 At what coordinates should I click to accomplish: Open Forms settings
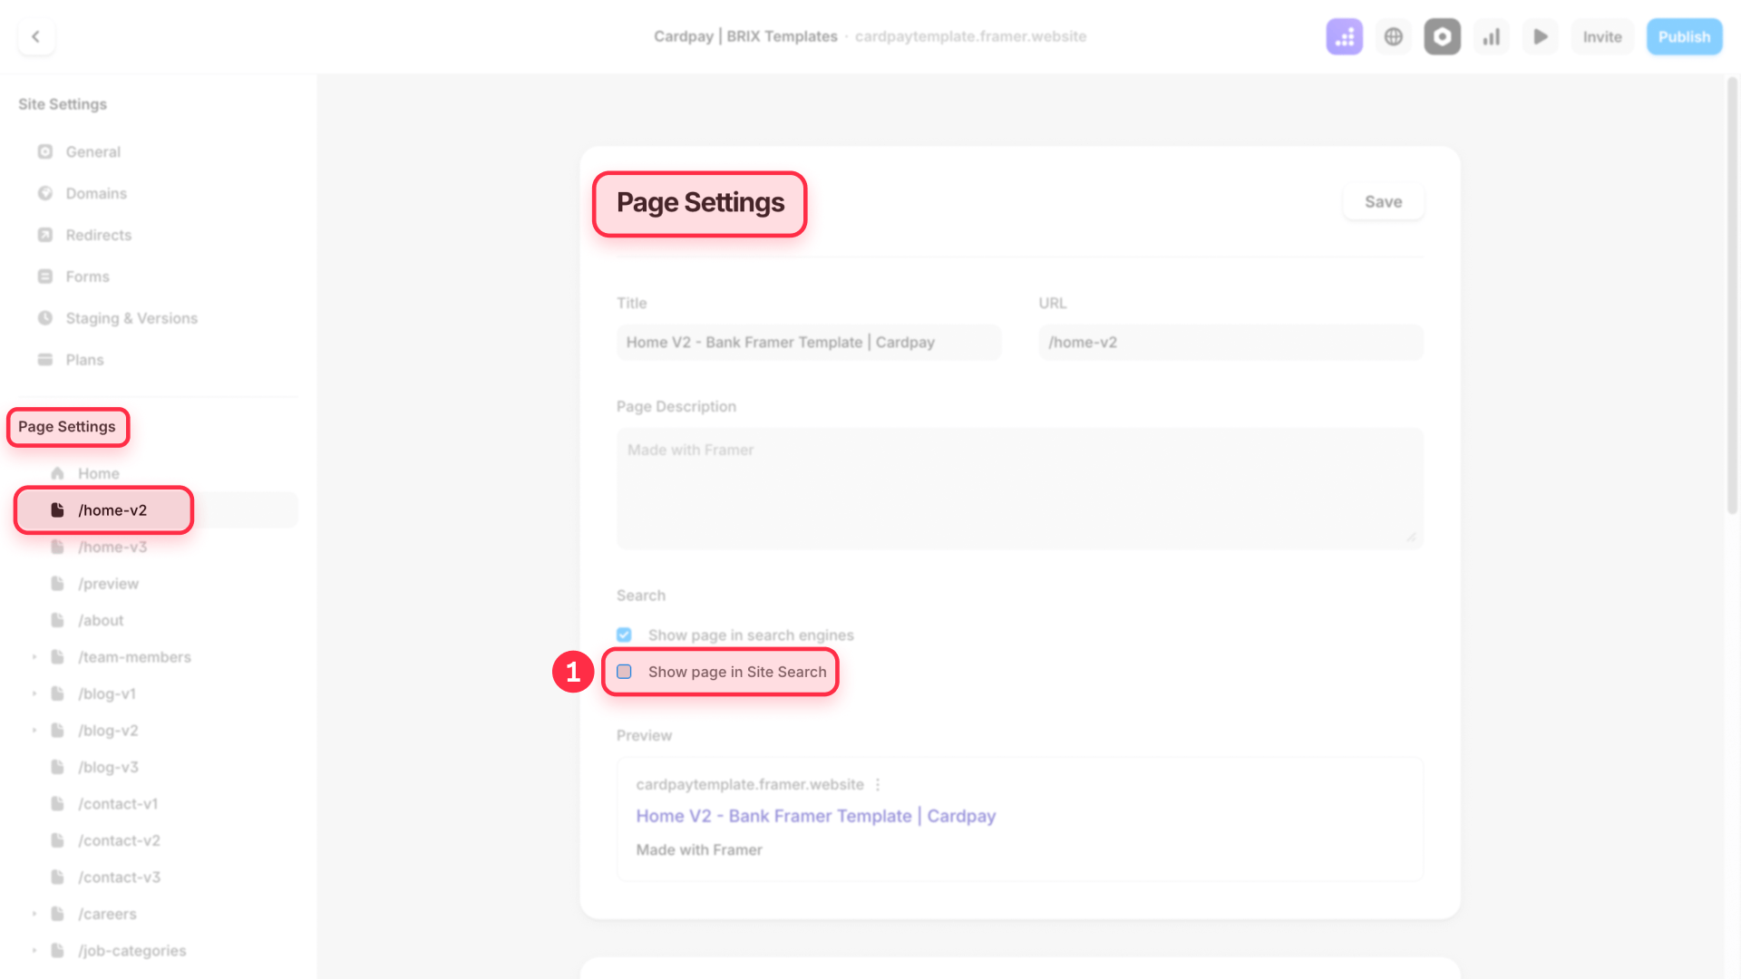87,276
